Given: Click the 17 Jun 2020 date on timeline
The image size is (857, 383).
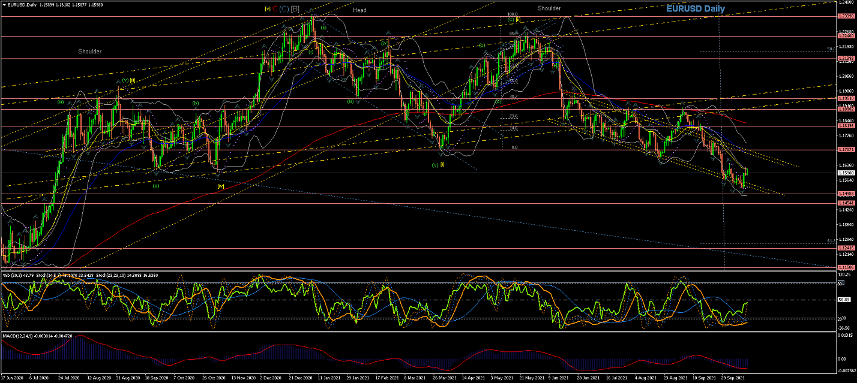Looking at the screenshot, I should [x=11, y=378].
